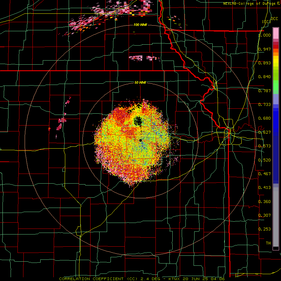
Task: Pick the pink top segment of the color bar
Action: pyautogui.click(x=276, y=33)
